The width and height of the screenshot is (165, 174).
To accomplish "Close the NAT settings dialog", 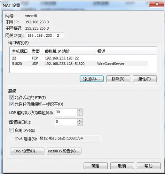I will click(x=157, y=4).
